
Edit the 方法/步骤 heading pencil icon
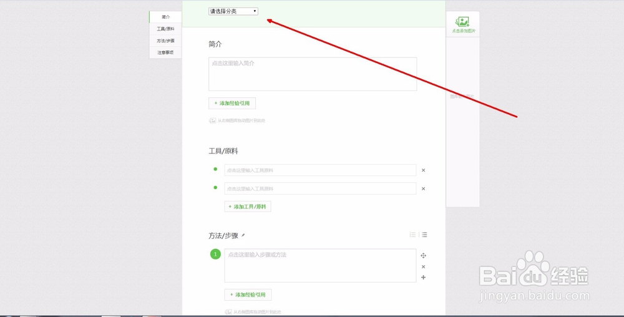coord(243,235)
